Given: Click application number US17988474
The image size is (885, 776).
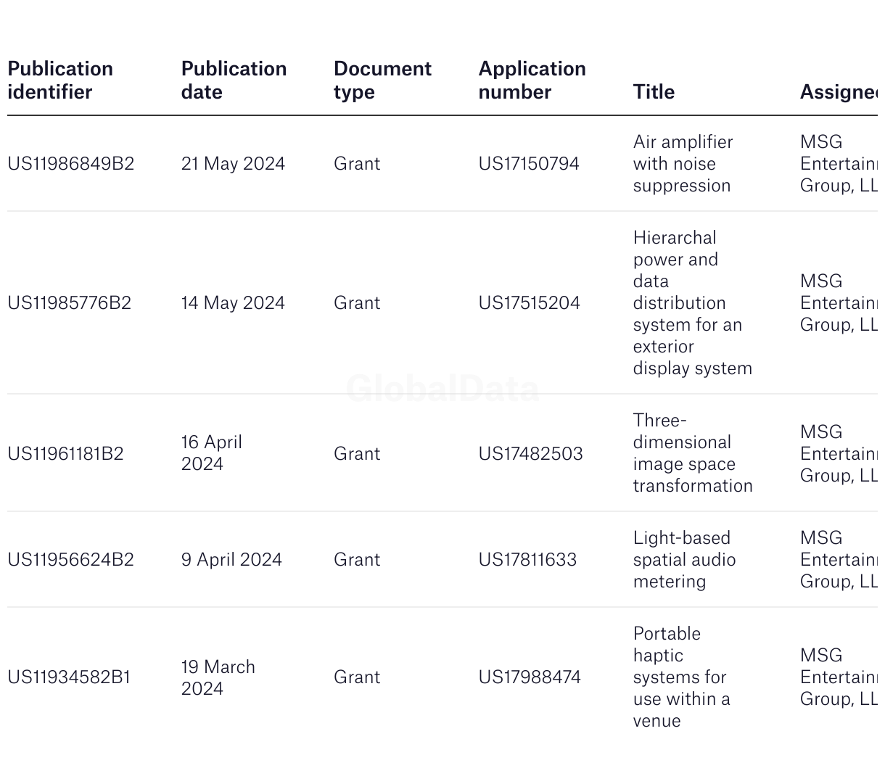Looking at the screenshot, I should [530, 677].
